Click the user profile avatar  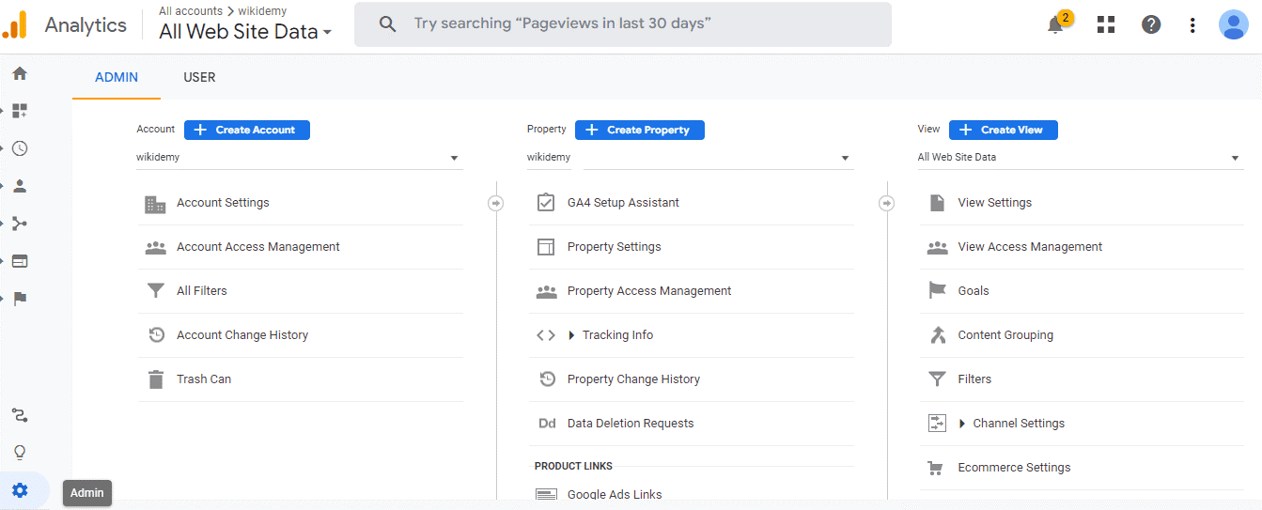[x=1233, y=25]
